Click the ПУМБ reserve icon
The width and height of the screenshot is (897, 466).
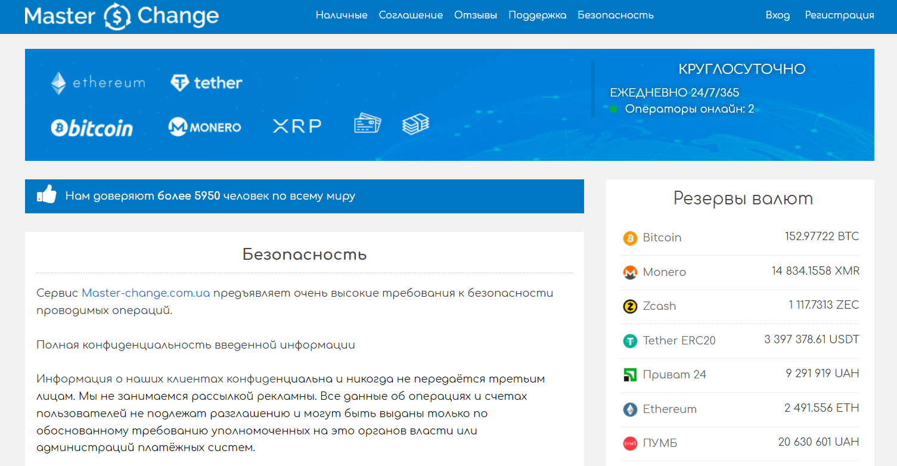(x=630, y=443)
